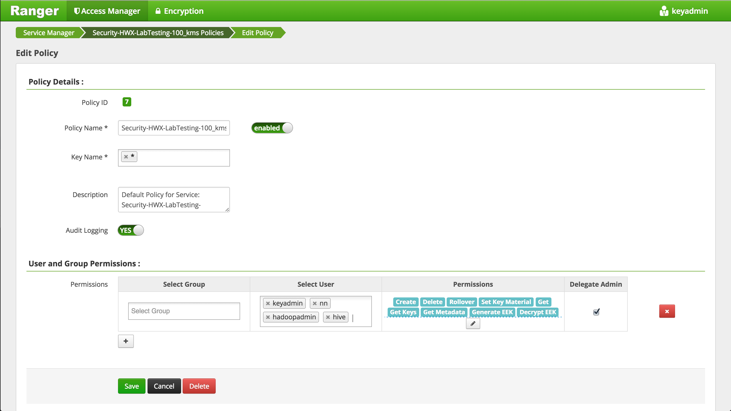Click the Get Metadata permission tag

pos(444,312)
